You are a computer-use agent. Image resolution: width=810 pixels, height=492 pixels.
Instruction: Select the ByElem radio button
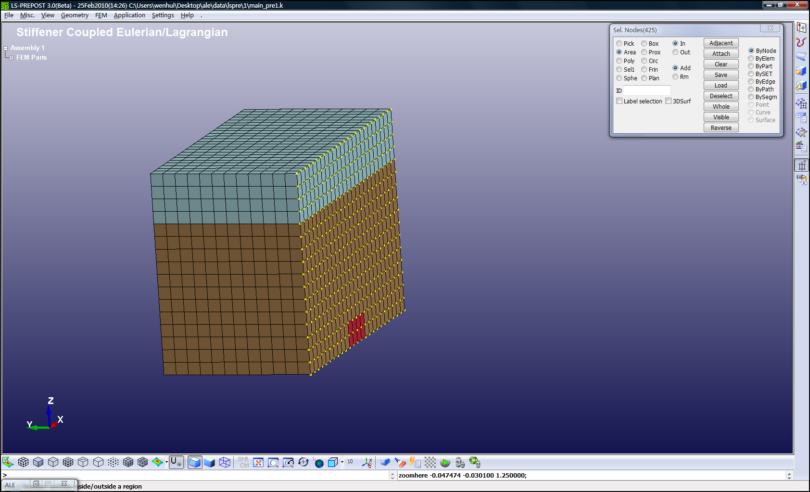click(751, 59)
